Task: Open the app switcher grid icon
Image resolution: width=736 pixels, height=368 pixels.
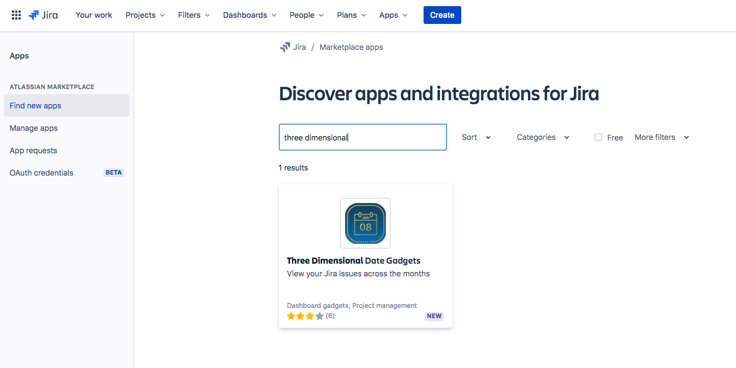Action: [x=16, y=15]
